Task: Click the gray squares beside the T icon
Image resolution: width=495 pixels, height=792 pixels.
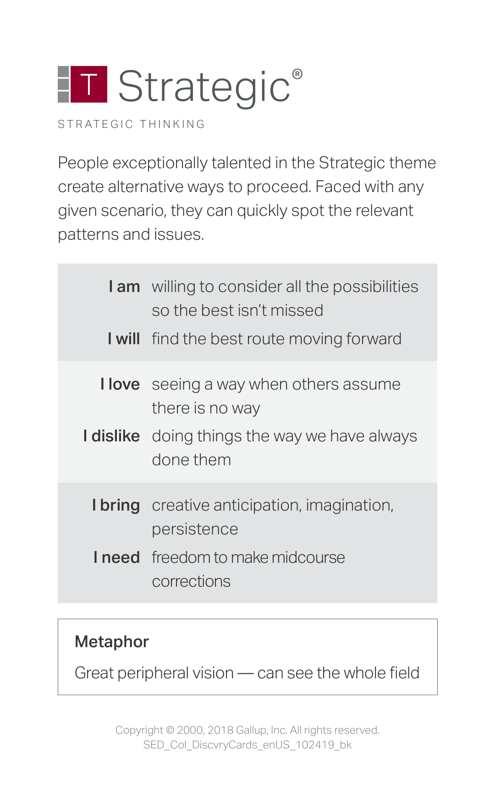Action: coord(63,84)
